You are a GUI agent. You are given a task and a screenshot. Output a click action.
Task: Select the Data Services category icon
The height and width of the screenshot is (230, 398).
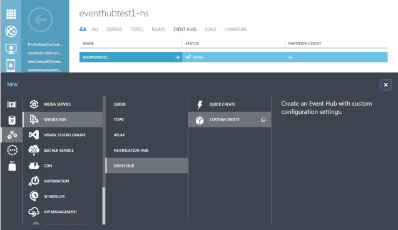pos(12,120)
